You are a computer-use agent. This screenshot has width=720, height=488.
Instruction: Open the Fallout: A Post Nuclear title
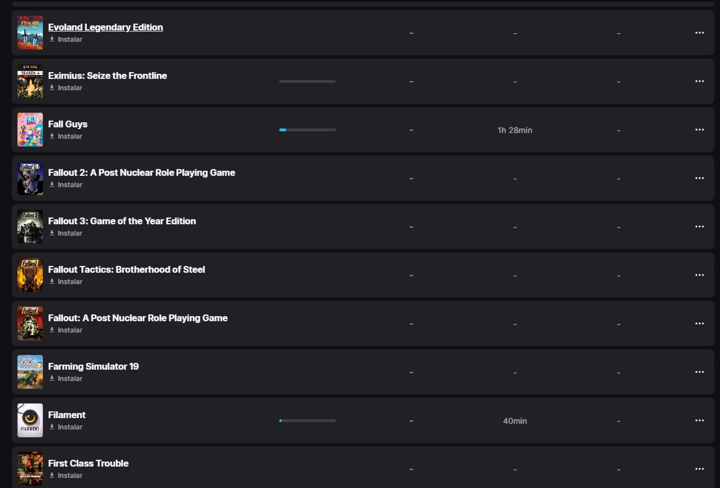138,318
